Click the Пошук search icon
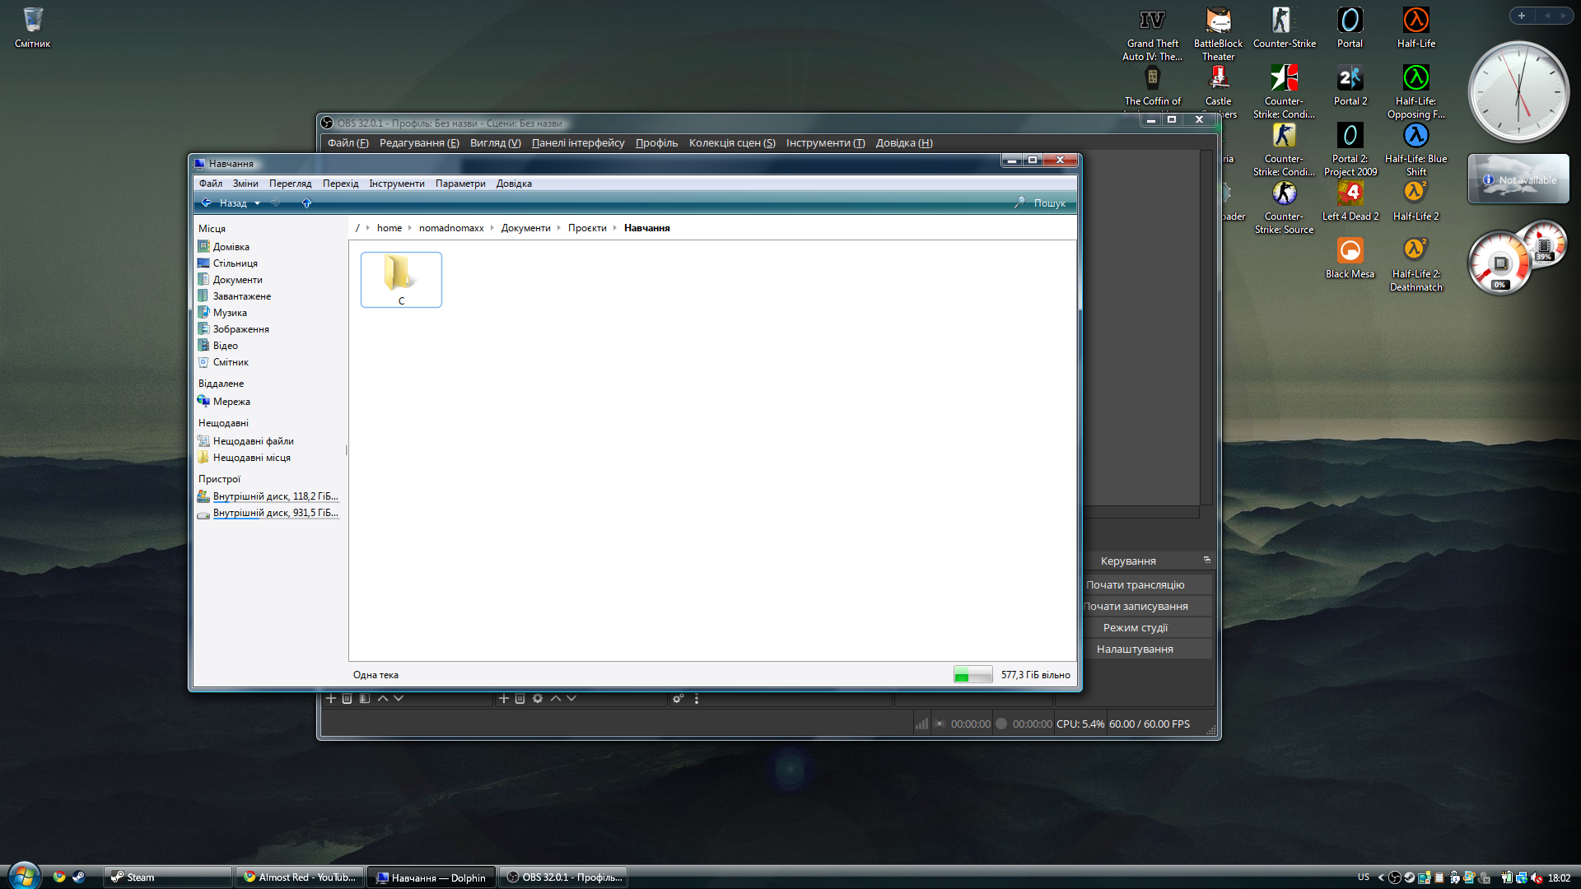The image size is (1581, 889). pos(1019,202)
